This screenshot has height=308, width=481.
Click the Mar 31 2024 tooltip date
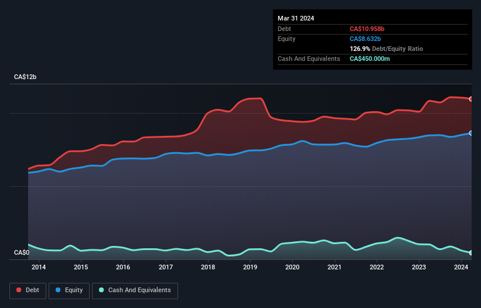[x=296, y=18]
